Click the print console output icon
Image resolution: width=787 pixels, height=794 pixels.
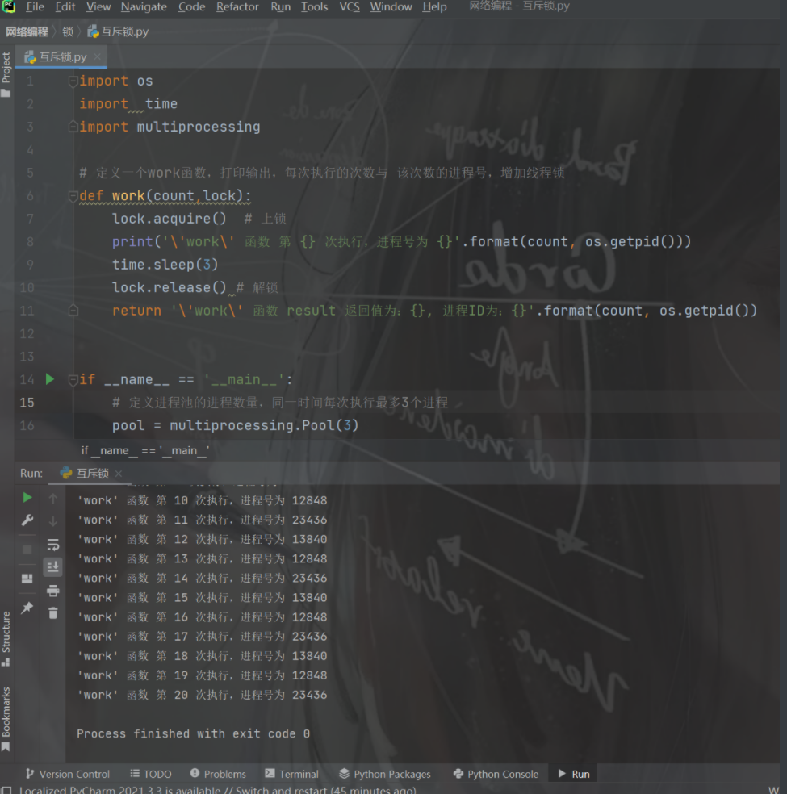(52, 591)
